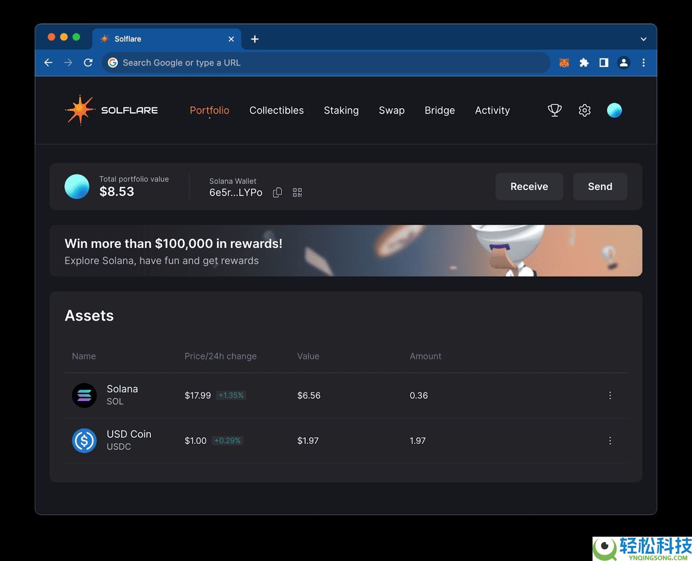Click the Solana price $17.99
This screenshot has height=561, width=692.
pos(198,396)
